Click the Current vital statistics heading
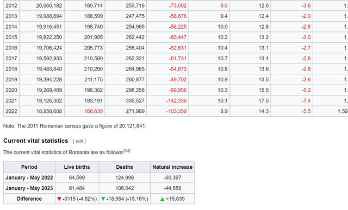The image size is (348, 210). [35, 141]
